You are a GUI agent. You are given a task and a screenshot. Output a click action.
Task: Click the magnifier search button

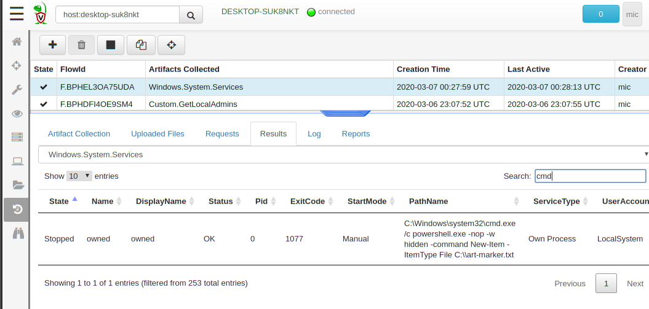click(x=191, y=15)
